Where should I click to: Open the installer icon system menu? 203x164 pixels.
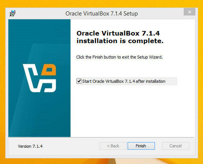click(x=12, y=13)
